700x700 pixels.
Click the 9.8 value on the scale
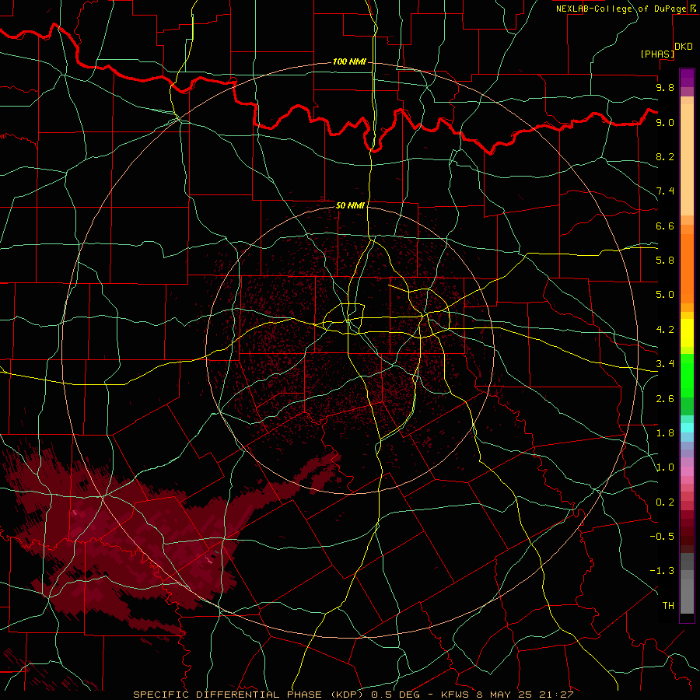665,87
